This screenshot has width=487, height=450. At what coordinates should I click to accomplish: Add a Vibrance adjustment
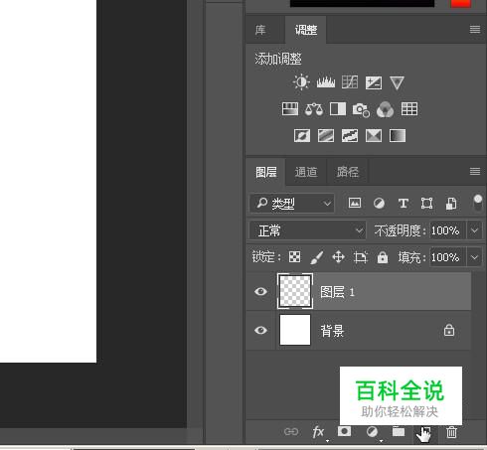pyautogui.click(x=397, y=82)
